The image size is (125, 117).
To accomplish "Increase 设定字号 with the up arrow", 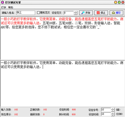I will tap(113, 109).
